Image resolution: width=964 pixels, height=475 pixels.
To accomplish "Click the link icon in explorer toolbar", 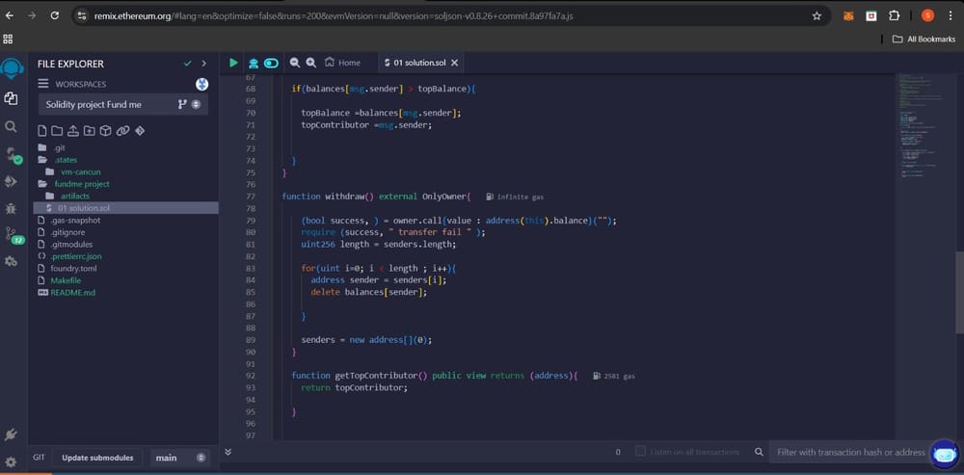I will (122, 131).
